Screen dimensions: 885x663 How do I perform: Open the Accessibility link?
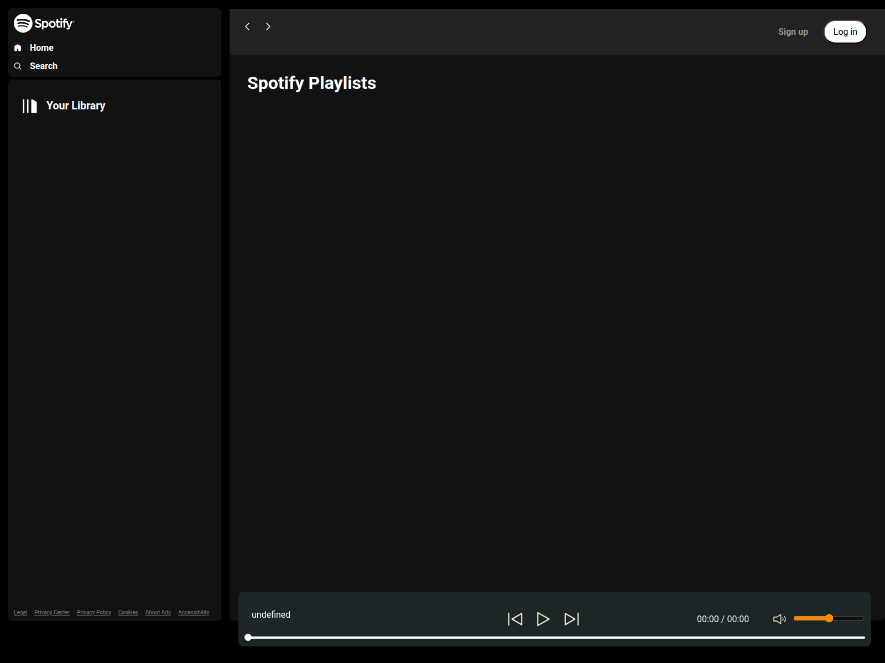point(194,612)
